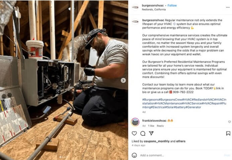
Task: Click frankieloveshvac's profile avatar
Action: 135,122
